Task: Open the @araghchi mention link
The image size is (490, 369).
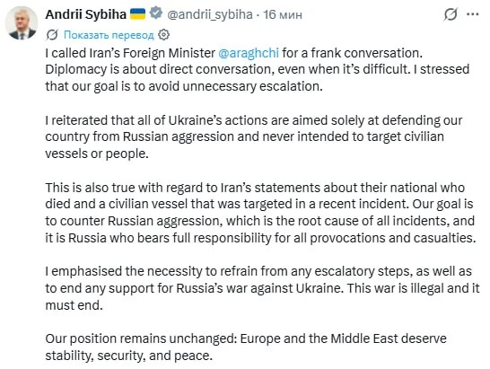Action: 249,53
